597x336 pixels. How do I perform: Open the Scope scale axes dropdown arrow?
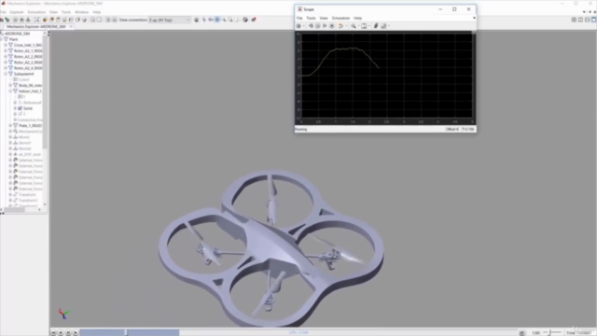(x=369, y=26)
